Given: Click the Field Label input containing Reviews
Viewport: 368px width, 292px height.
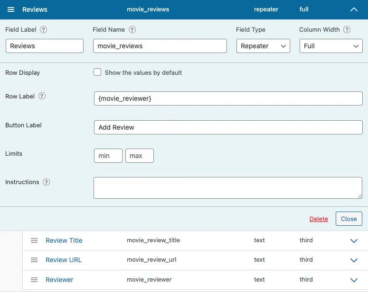Looking at the screenshot, I should point(45,46).
